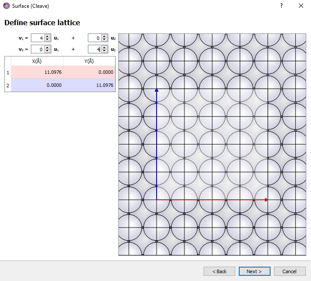Image resolution: width=311 pixels, height=281 pixels.
Task: Click the v2 u2 value field showing 4
Action: click(95, 50)
